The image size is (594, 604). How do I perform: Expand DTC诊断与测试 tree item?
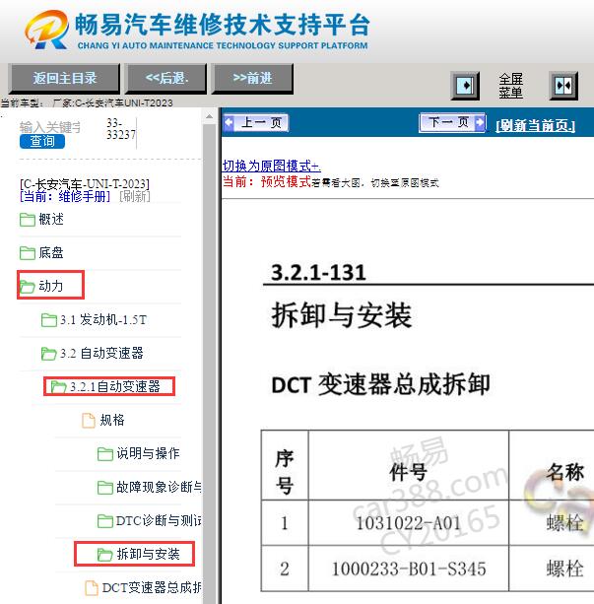159,520
